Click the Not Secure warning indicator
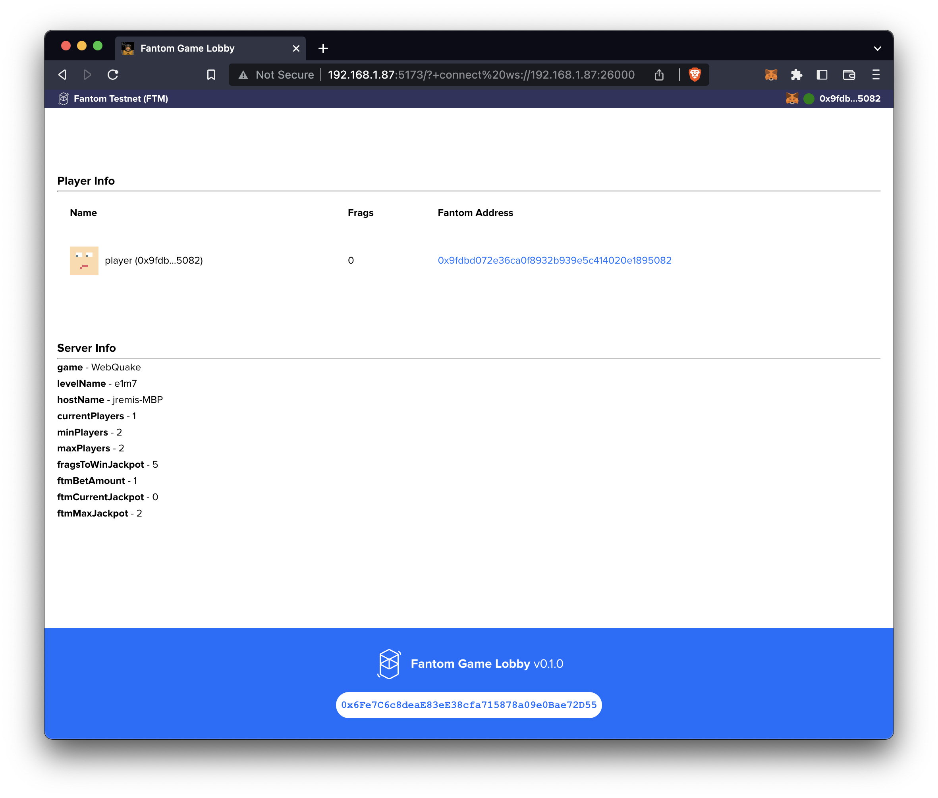Viewport: 938px width, 798px height. pos(276,75)
